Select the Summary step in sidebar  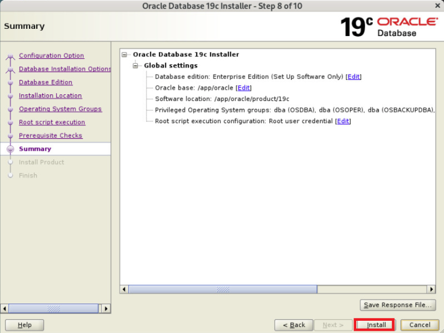tap(35, 149)
